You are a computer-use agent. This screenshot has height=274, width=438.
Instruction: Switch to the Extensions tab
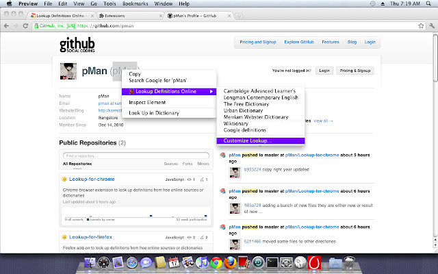click(130, 16)
